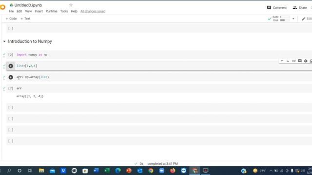312x175 pixels.
Task: Click the Share button
Action: (300, 8)
